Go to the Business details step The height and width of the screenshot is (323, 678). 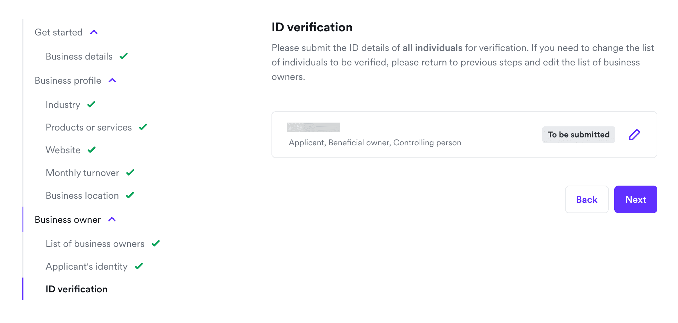pos(79,56)
